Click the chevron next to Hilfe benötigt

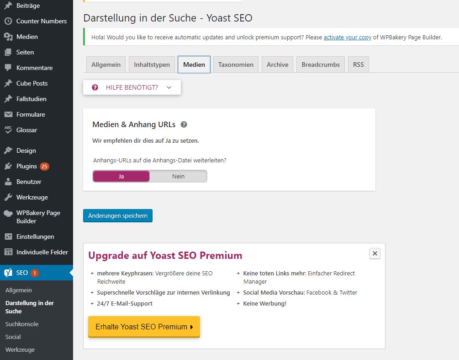[169, 87]
